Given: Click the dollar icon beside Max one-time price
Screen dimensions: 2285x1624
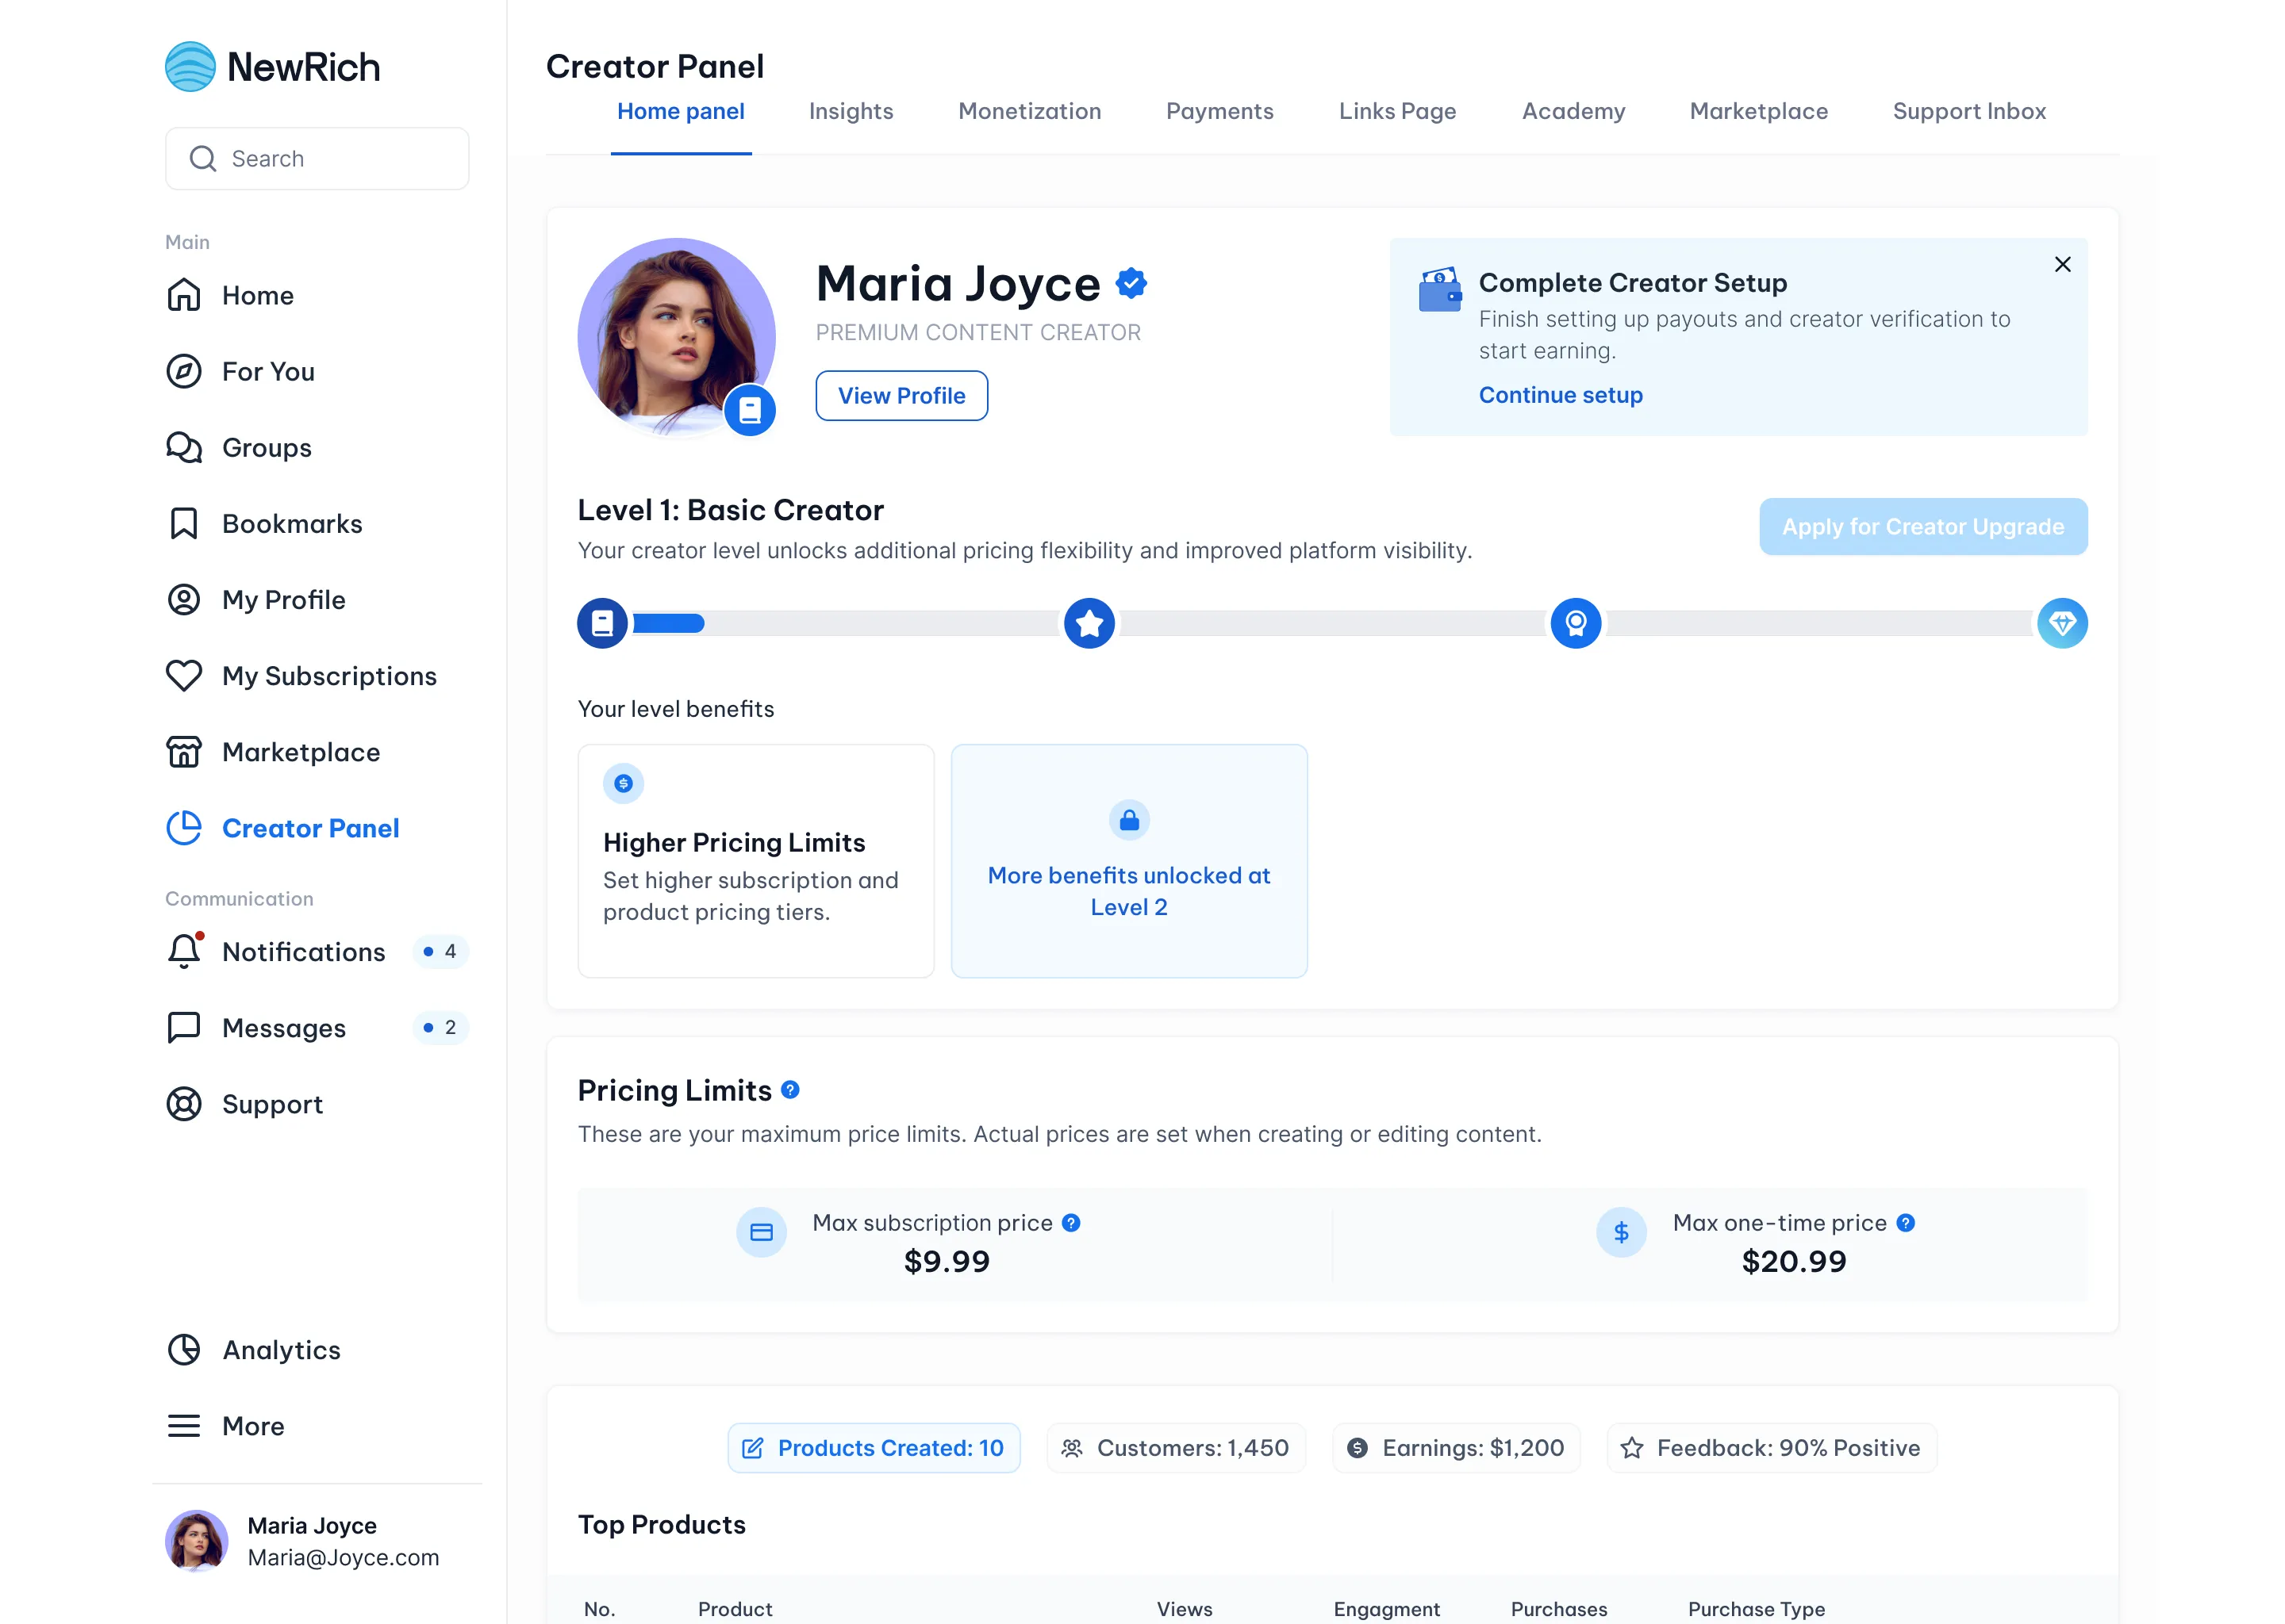Looking at the screenshot, I should coord(1622,1232).
